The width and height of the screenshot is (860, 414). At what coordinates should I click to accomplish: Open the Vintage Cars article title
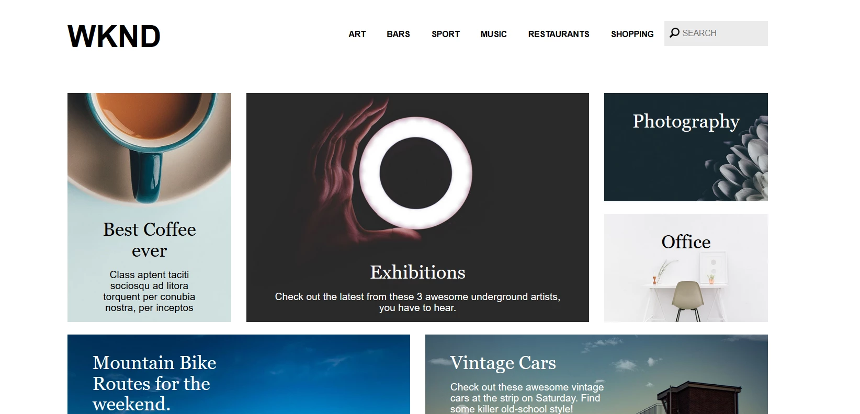pos(503,363)
